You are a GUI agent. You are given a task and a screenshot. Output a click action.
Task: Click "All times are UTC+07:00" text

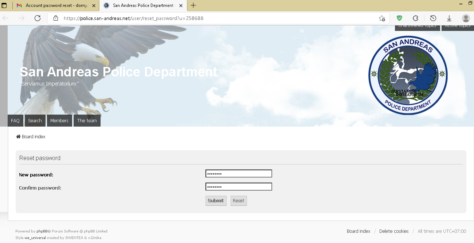(x=442, y=231)
